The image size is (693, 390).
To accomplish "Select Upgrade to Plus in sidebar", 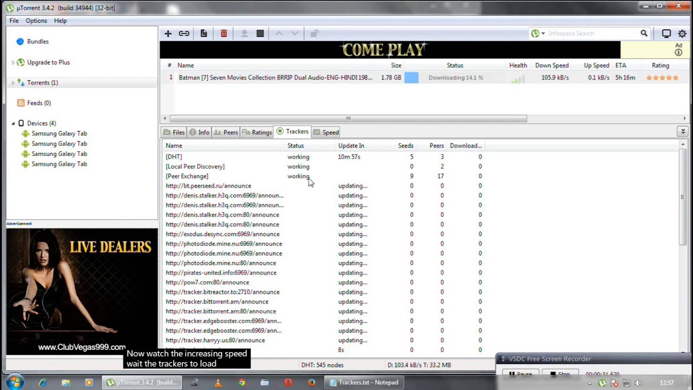I will 49,62.
